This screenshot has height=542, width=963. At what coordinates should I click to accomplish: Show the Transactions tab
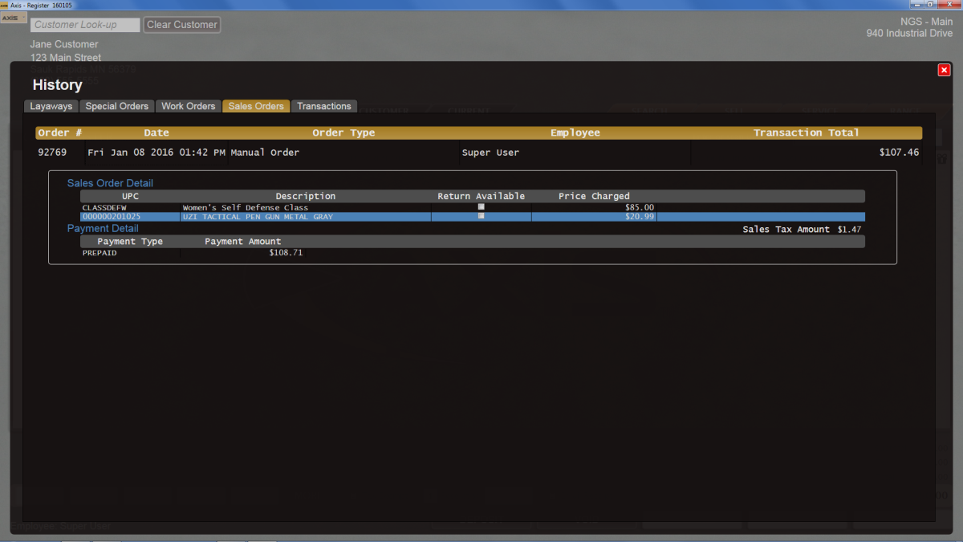[x=324, y=106]
